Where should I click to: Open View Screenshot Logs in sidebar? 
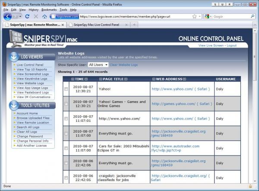[33, 74]
